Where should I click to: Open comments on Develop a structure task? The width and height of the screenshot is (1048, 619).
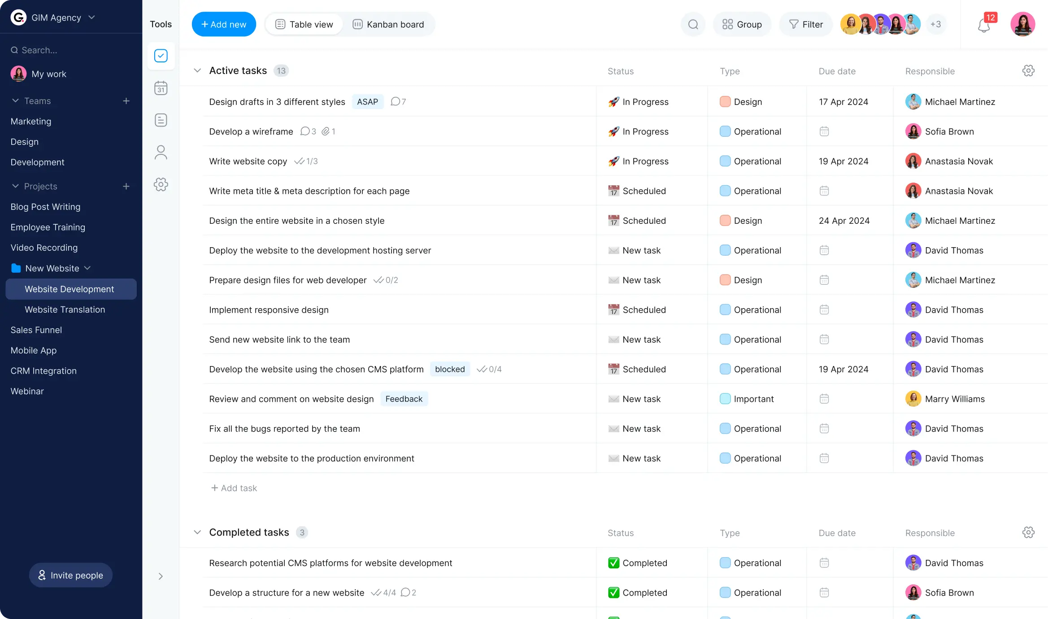408,593
